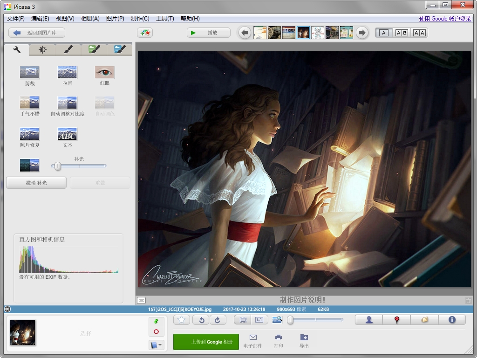This screenshot has height=358, width=477.
Task: Open the 工具 (Tools) menu
Action: point(164,19)
